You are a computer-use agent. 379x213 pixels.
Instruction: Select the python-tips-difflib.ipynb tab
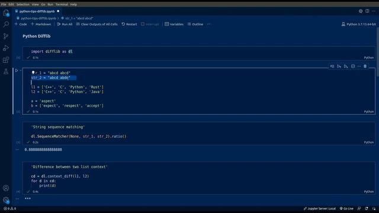[x=37, y=11]
